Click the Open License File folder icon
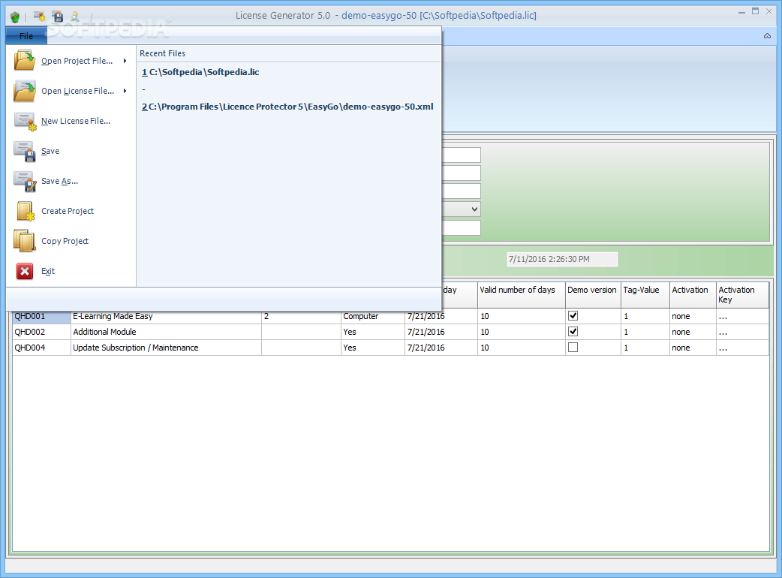The image size is (782, 578). pos(25,91)
